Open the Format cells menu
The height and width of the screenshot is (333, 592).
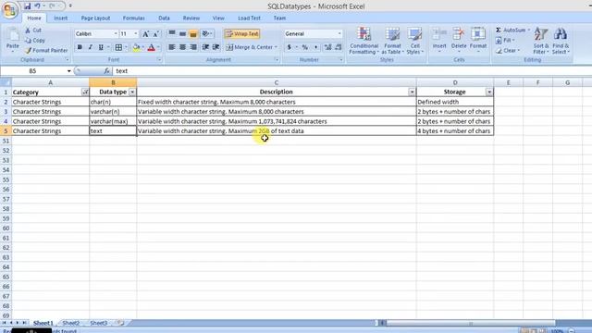[478, 41]
